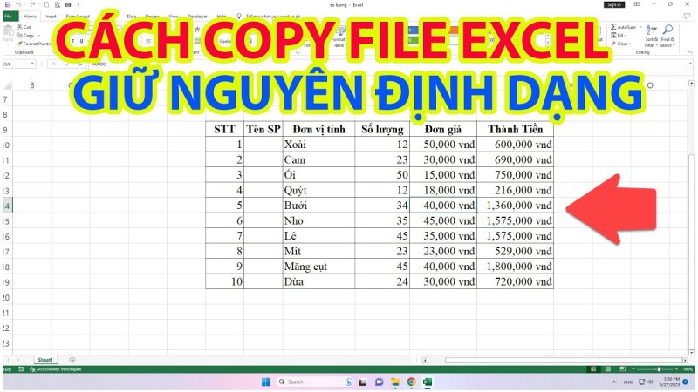Show hidden system tray icons
The image size is (698, 392).
coord(614,382)
